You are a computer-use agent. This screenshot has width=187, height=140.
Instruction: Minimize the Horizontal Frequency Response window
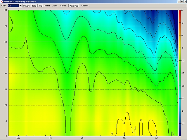[179, 1]
